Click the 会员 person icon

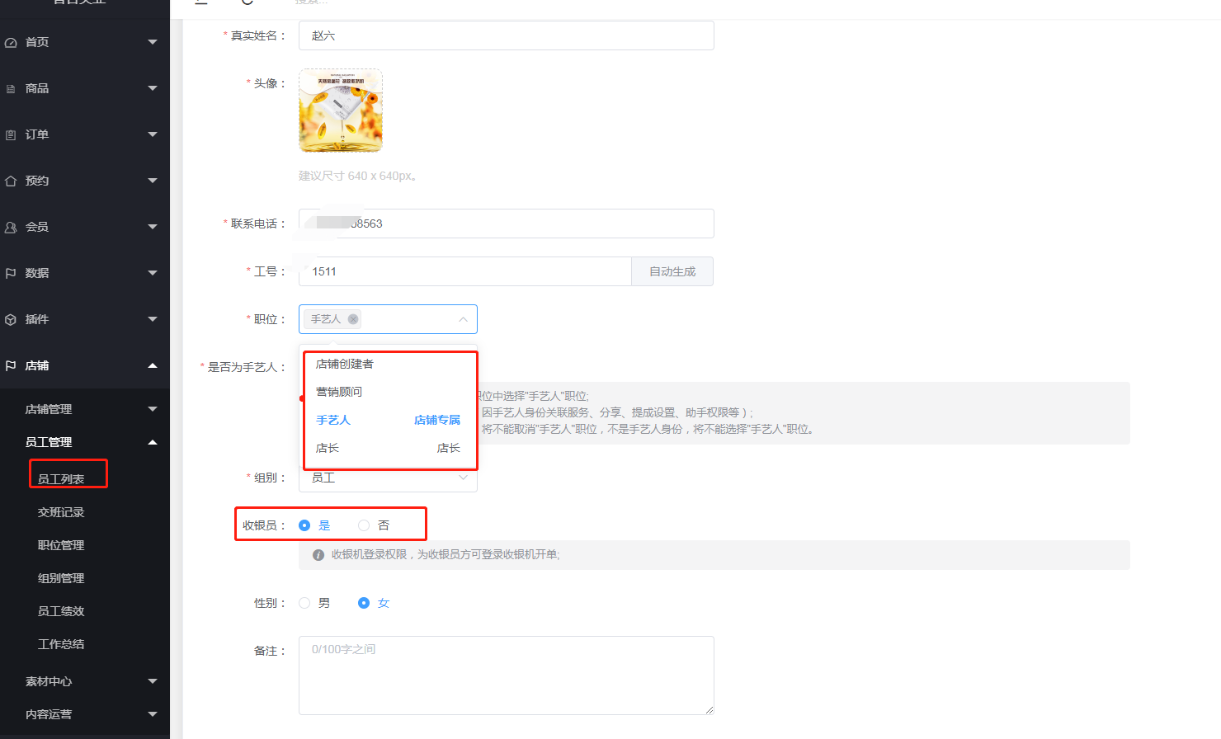(x=11, y=227)
